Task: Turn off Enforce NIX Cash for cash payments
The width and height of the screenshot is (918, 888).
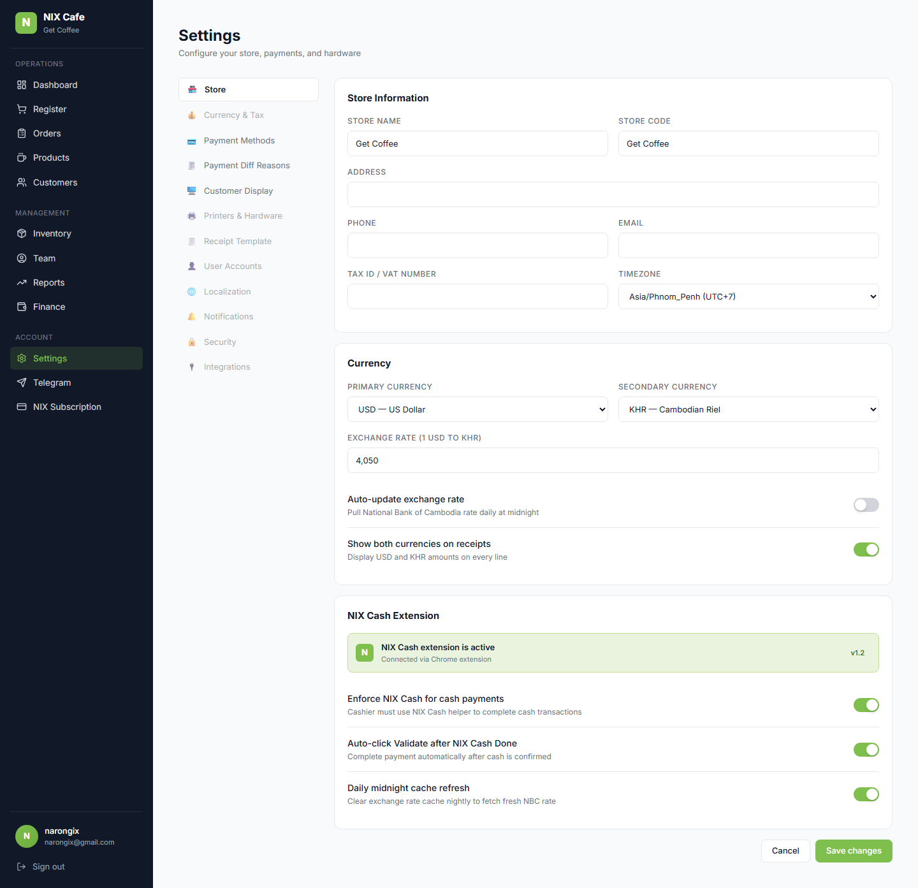Action: (x=866, y=705)
